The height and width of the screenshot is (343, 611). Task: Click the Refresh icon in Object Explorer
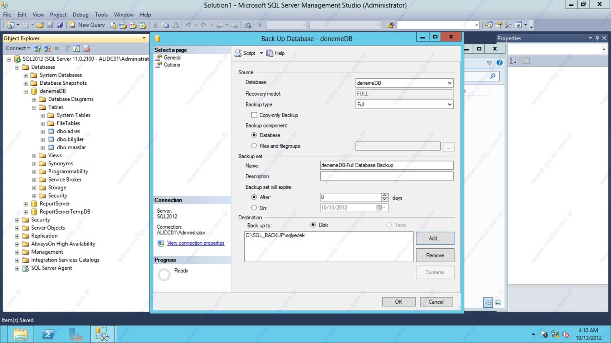[x=76, y=48]
